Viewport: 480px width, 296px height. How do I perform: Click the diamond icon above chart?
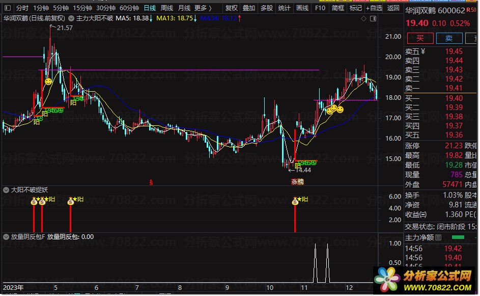tap(363, 19)
